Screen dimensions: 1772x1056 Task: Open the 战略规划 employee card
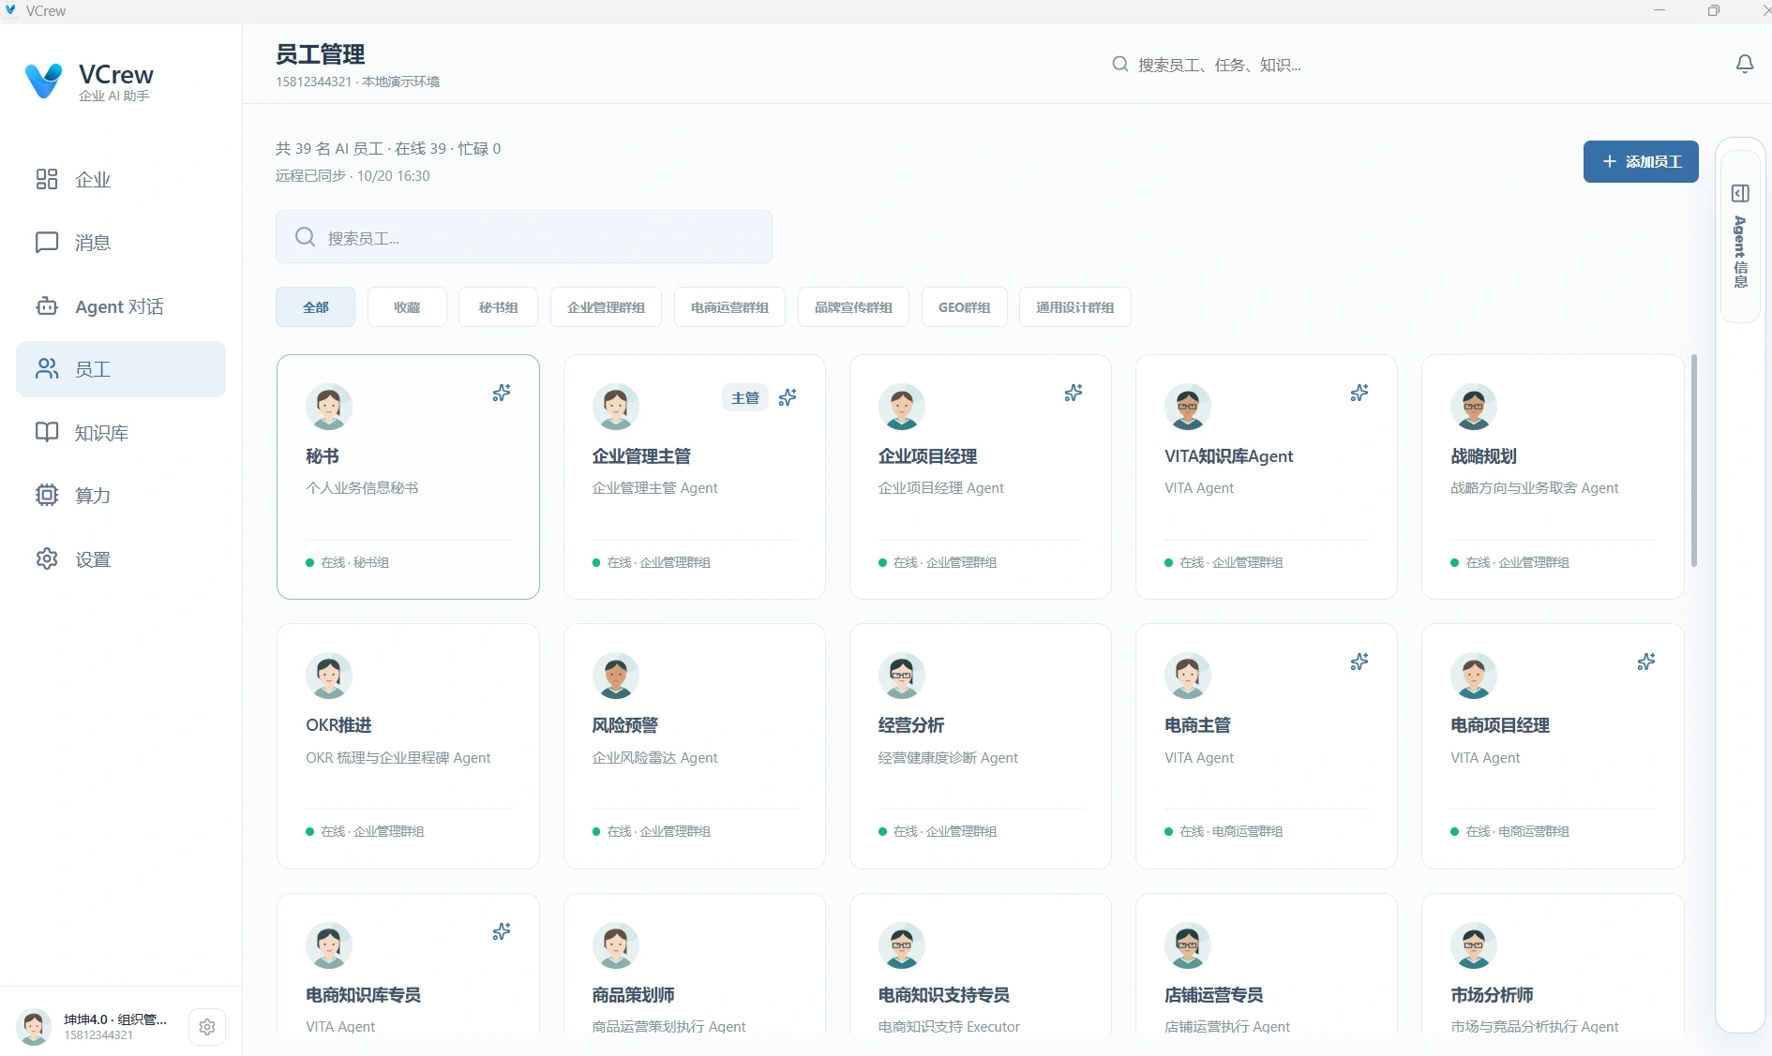point(1553,477)
